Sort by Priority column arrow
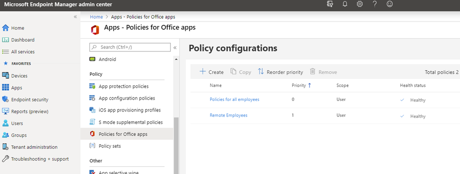The width and height of the screenshot is (460, 174). (309, 85)
